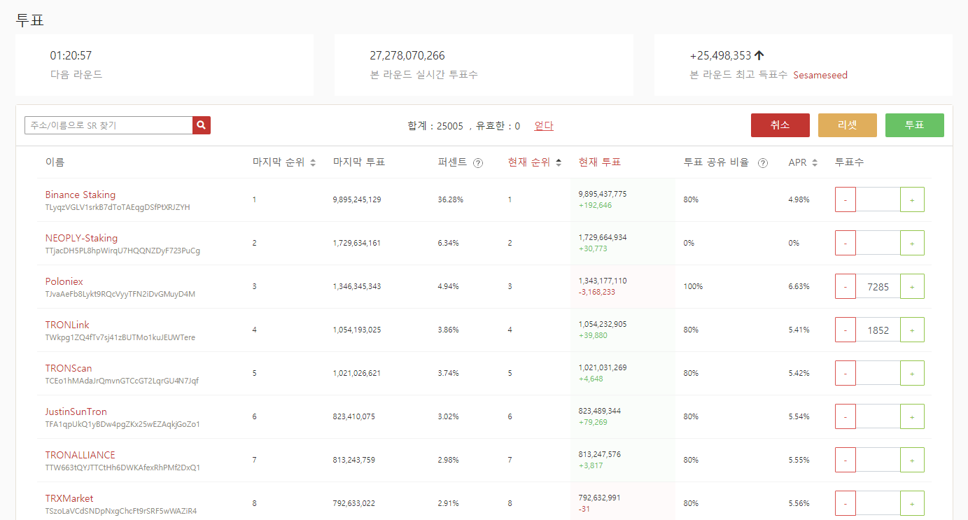Focus the SR address/name search field
The height and width of the screenshot is (520, 968).
pyautogui.click(x=108, y=125)
